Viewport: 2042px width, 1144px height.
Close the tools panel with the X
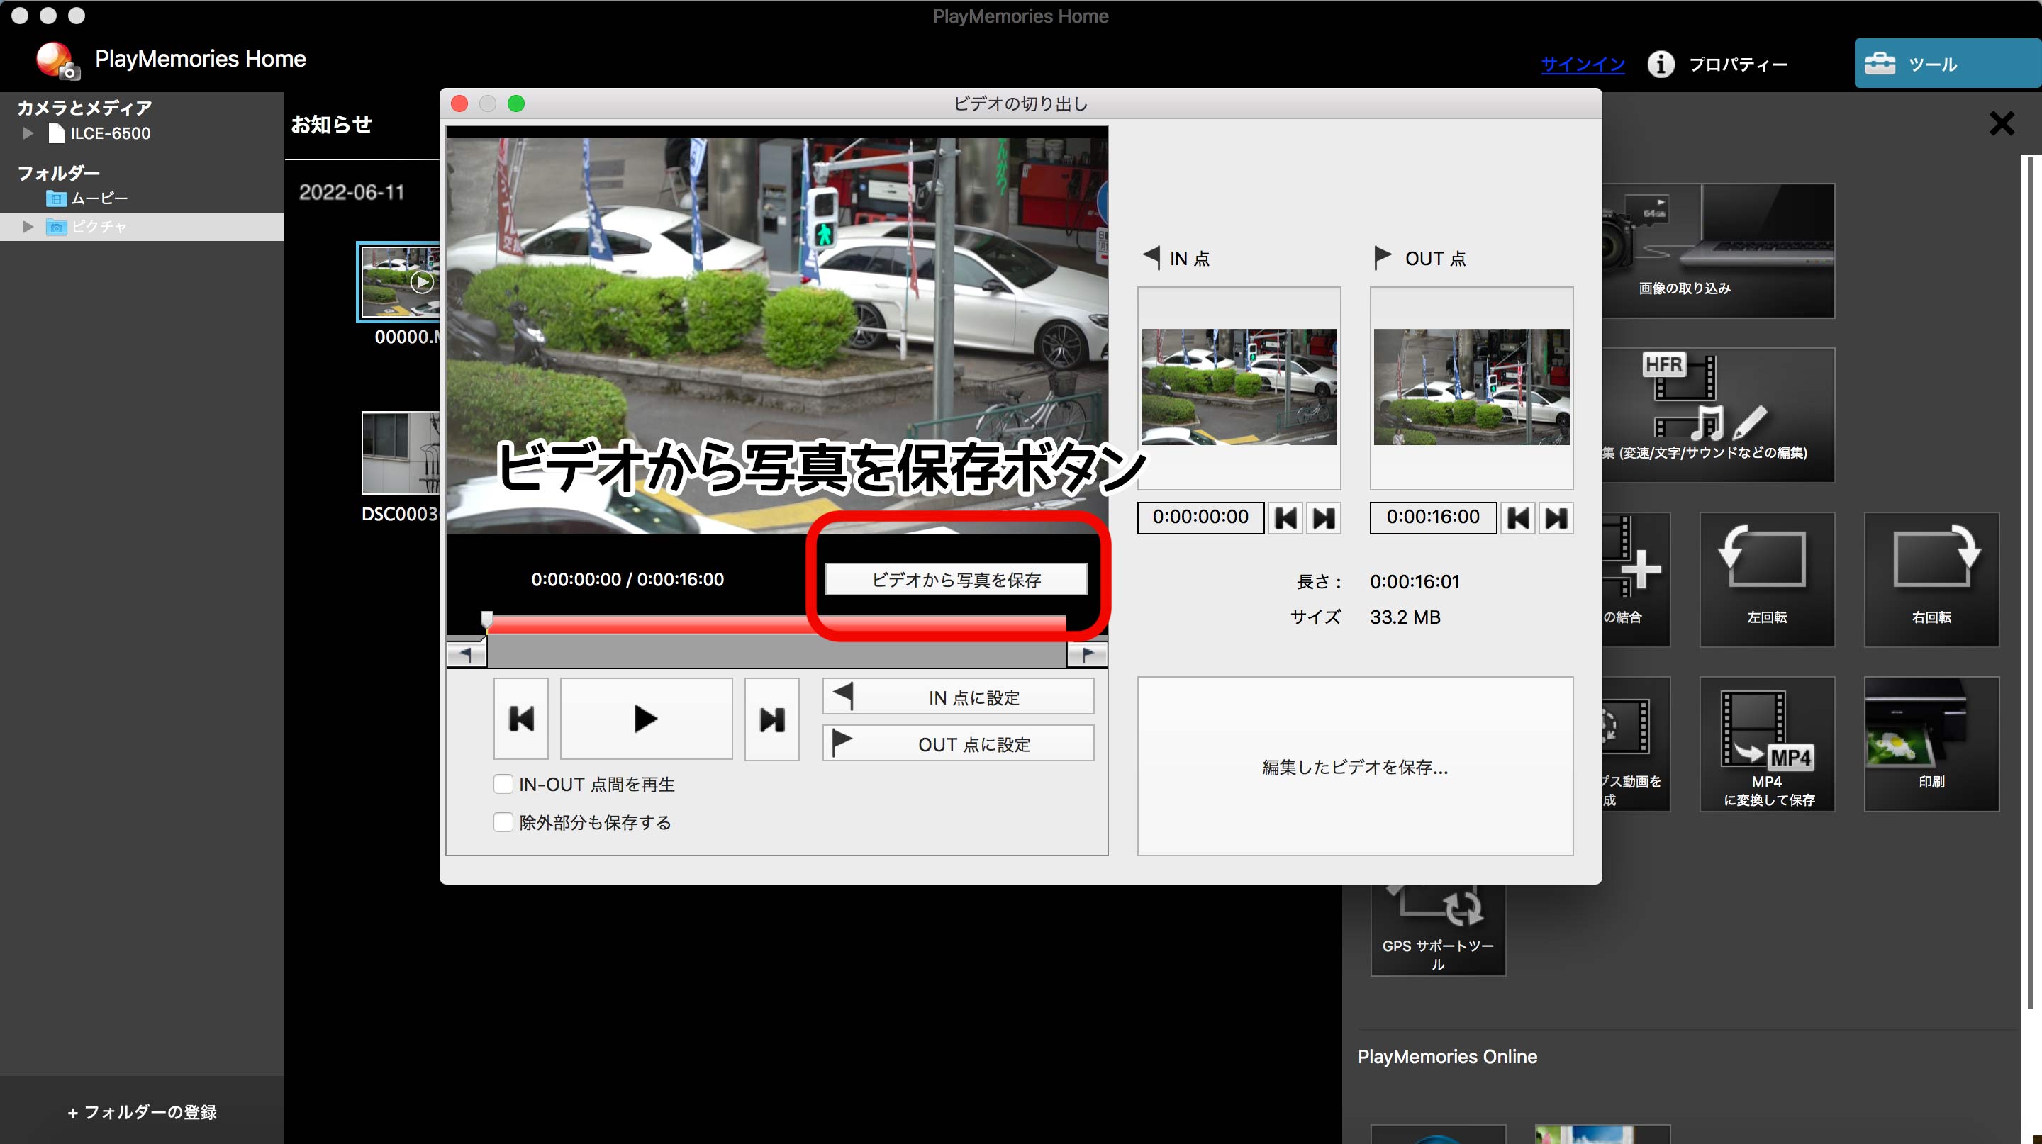(x=2002, y=123)
